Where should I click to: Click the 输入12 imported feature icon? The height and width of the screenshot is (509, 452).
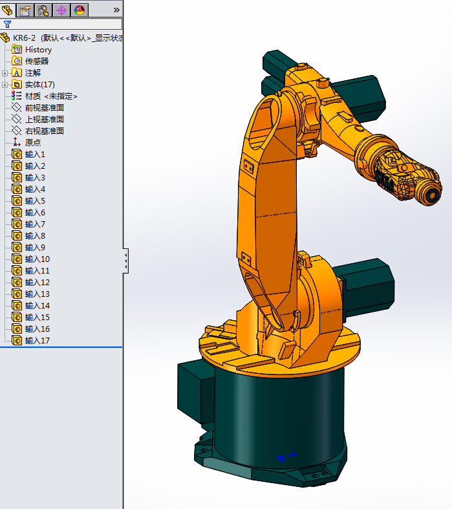pos(17,282)
